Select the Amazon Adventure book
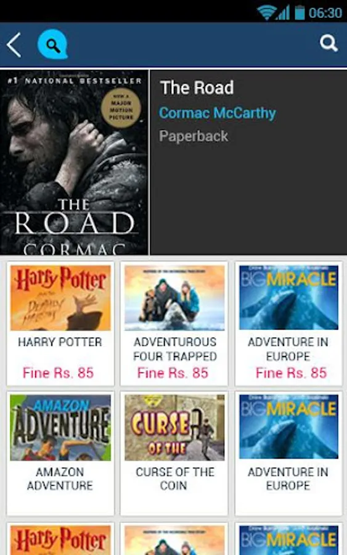The width and height of the screenshot is (347, 555). pos(60,453)
